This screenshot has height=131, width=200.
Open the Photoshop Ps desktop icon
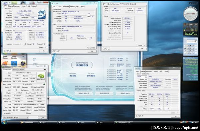tap(14, 63)
